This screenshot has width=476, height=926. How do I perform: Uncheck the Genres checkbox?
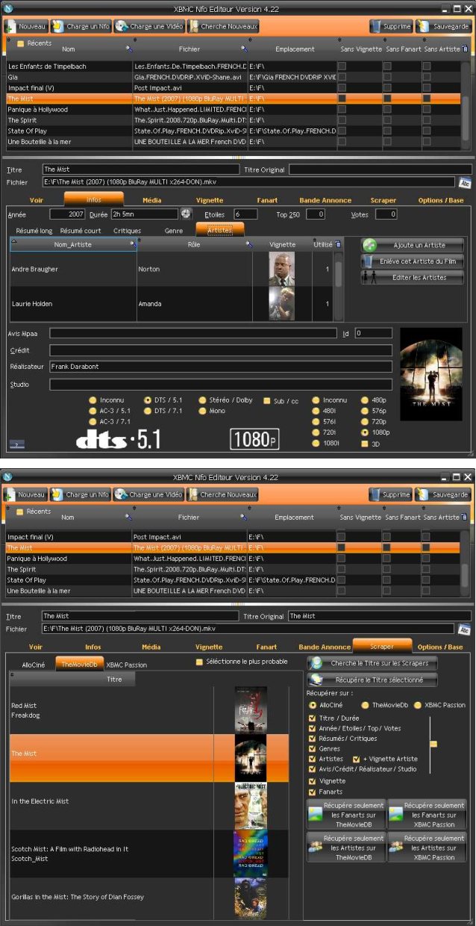(x=313, y=748)
